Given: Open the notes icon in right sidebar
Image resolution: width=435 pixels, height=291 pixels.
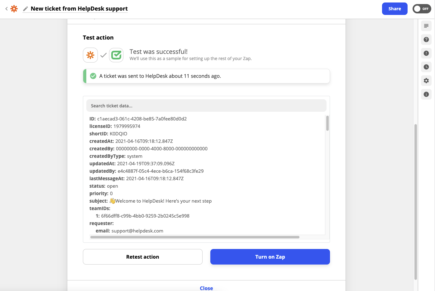Looking at the screenshot, I should tap(426, 26).
